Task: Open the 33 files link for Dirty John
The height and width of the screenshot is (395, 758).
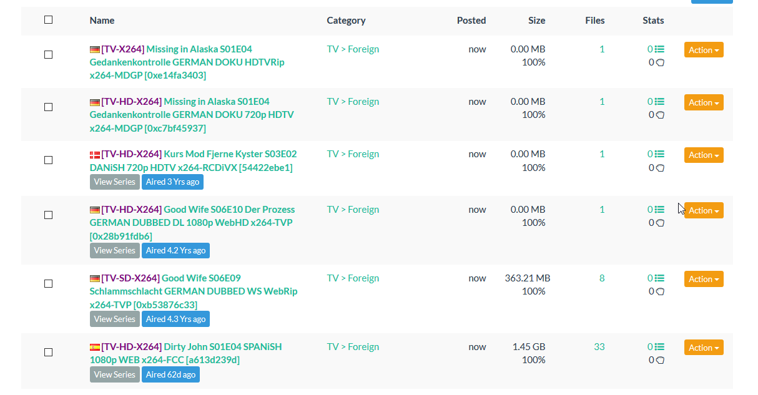Action: (599, 347)
